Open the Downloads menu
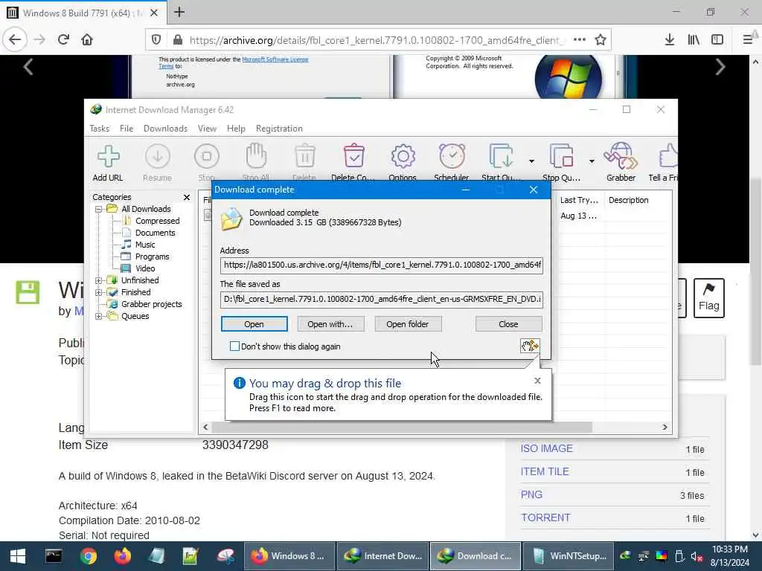The image size is (762, 571). [x=165, y=128]
